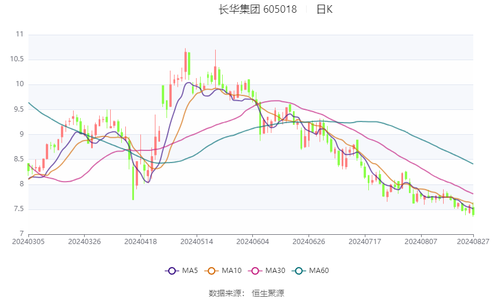This screenshot has width=493, height=299.
Task: Select the 20240626 x-axis date label
Action: click(309, 242)
